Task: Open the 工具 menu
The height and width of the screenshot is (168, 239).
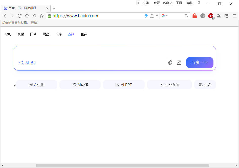Action: (x=179, y=3)
